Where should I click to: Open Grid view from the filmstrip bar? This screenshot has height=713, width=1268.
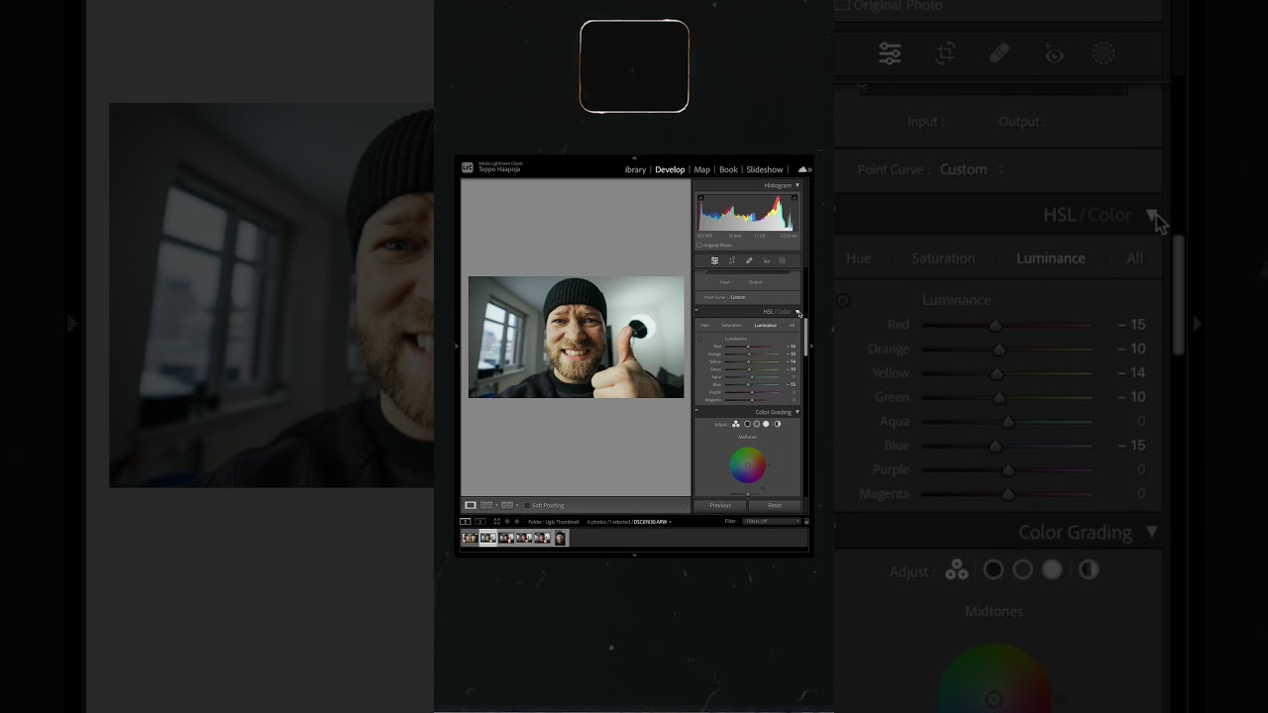[x=497, y=522]
